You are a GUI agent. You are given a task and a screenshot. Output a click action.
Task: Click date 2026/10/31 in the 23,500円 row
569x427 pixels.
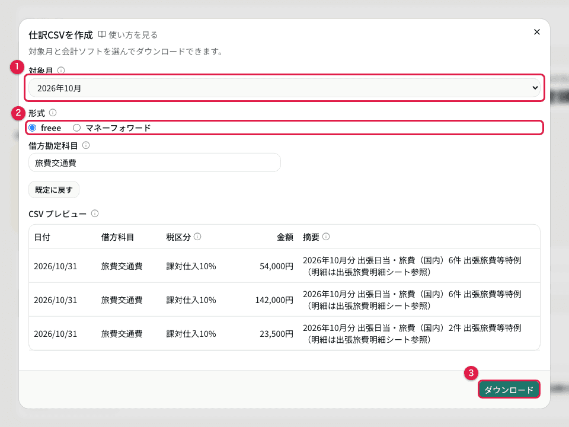[x=56, y=334]
